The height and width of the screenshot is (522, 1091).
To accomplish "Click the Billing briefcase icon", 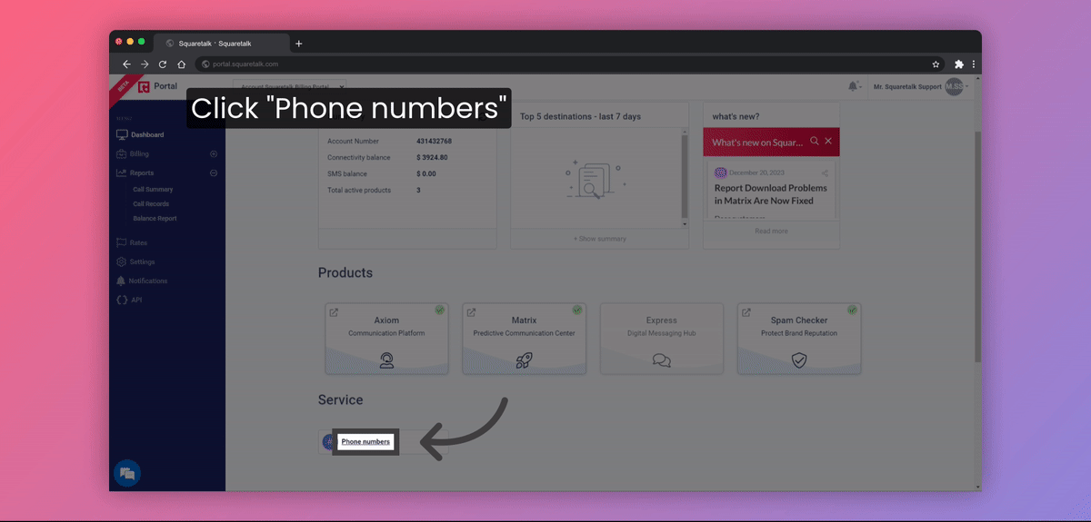I will tap(122, 153).
